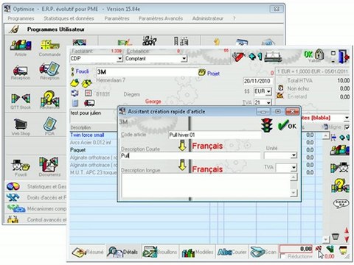Click the Non échu clock icon
This screenshot has height=265, width=354.
click(x=280, y=88)
